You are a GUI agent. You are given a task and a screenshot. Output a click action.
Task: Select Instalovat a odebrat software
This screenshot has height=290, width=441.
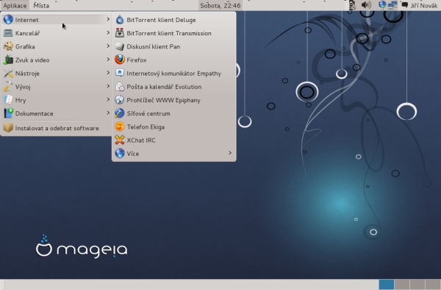point(57,128)
